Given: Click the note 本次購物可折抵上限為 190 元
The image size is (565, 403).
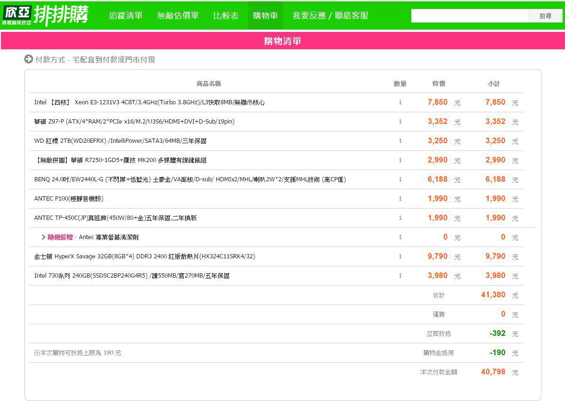Looking at the screenshot, I should coord(78,353).
